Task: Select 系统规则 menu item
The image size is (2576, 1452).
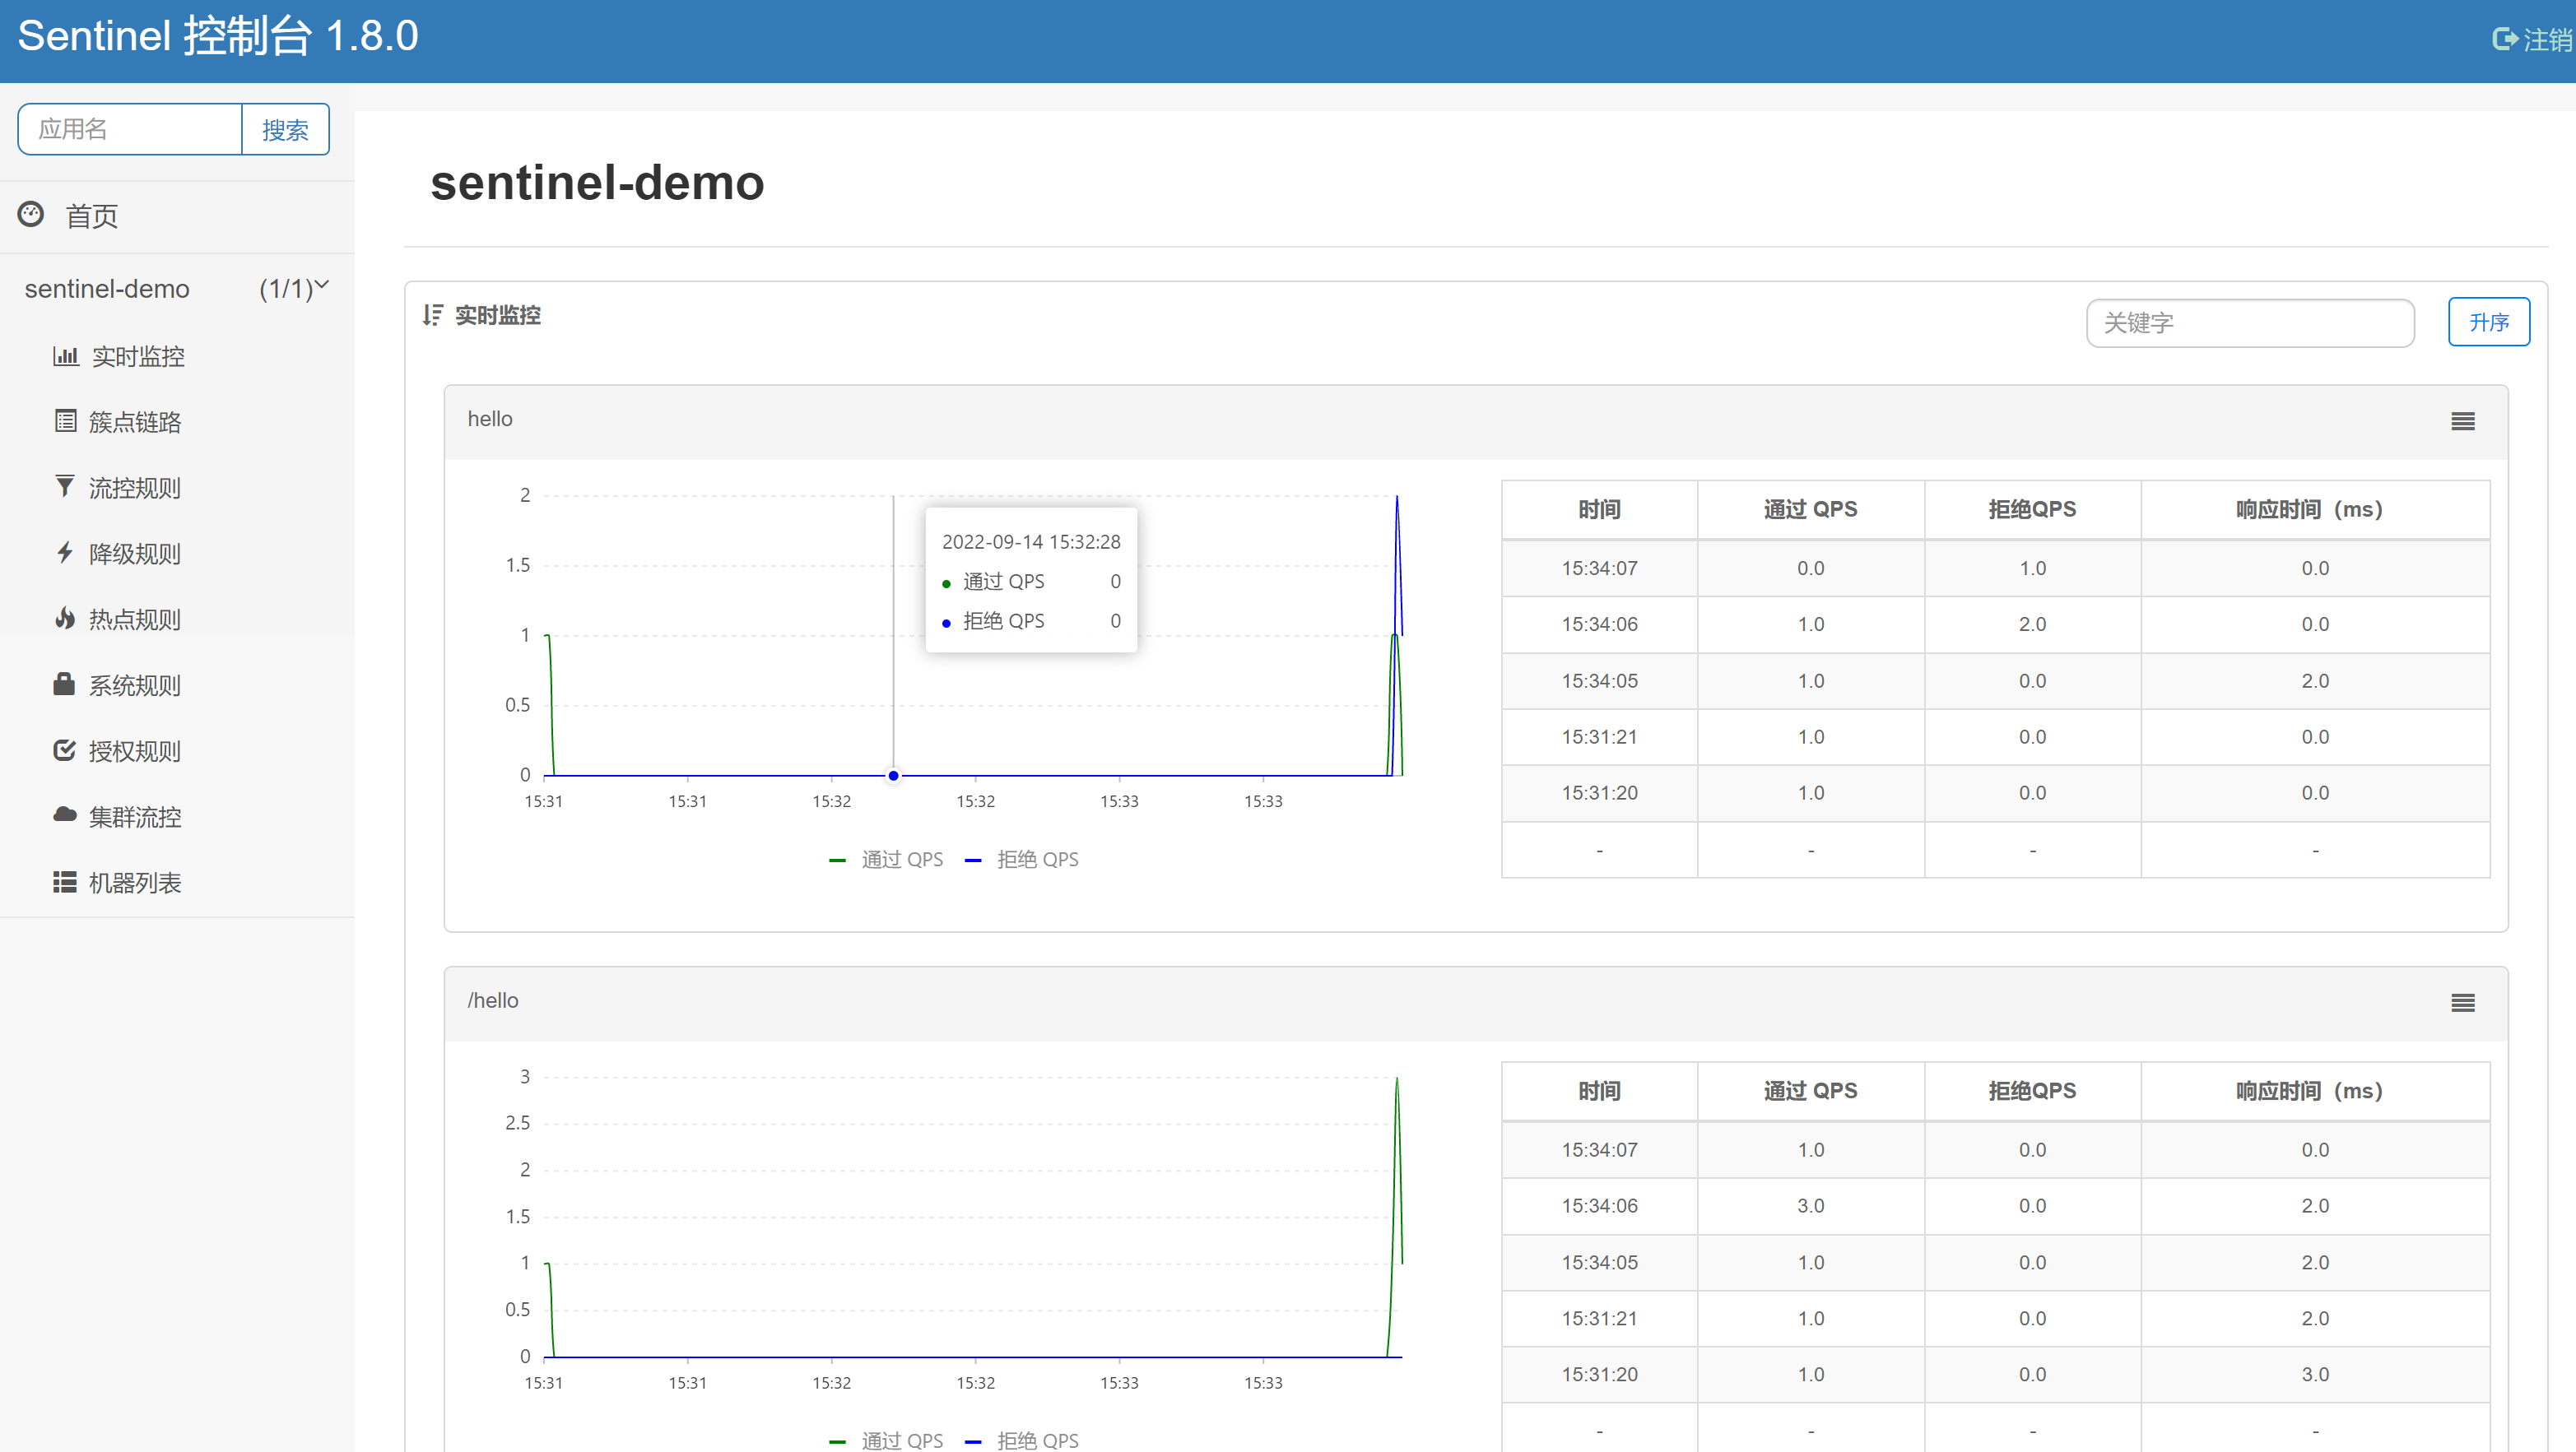Action: 135,685
